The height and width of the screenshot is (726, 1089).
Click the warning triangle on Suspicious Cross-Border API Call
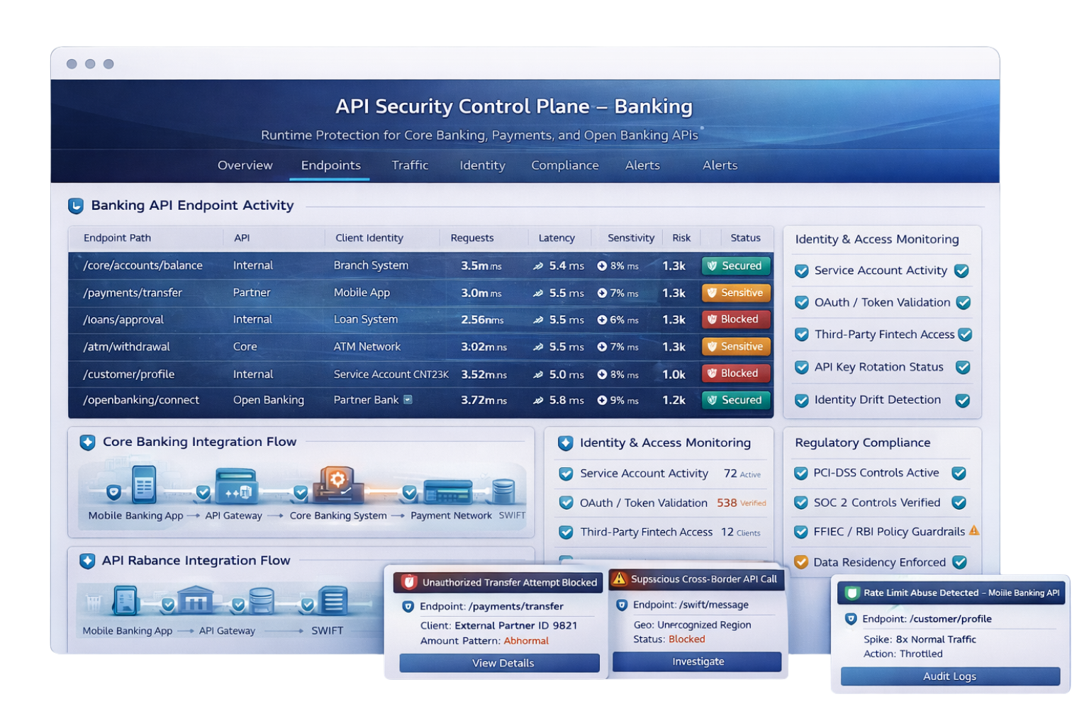click(x=618, y=579)
